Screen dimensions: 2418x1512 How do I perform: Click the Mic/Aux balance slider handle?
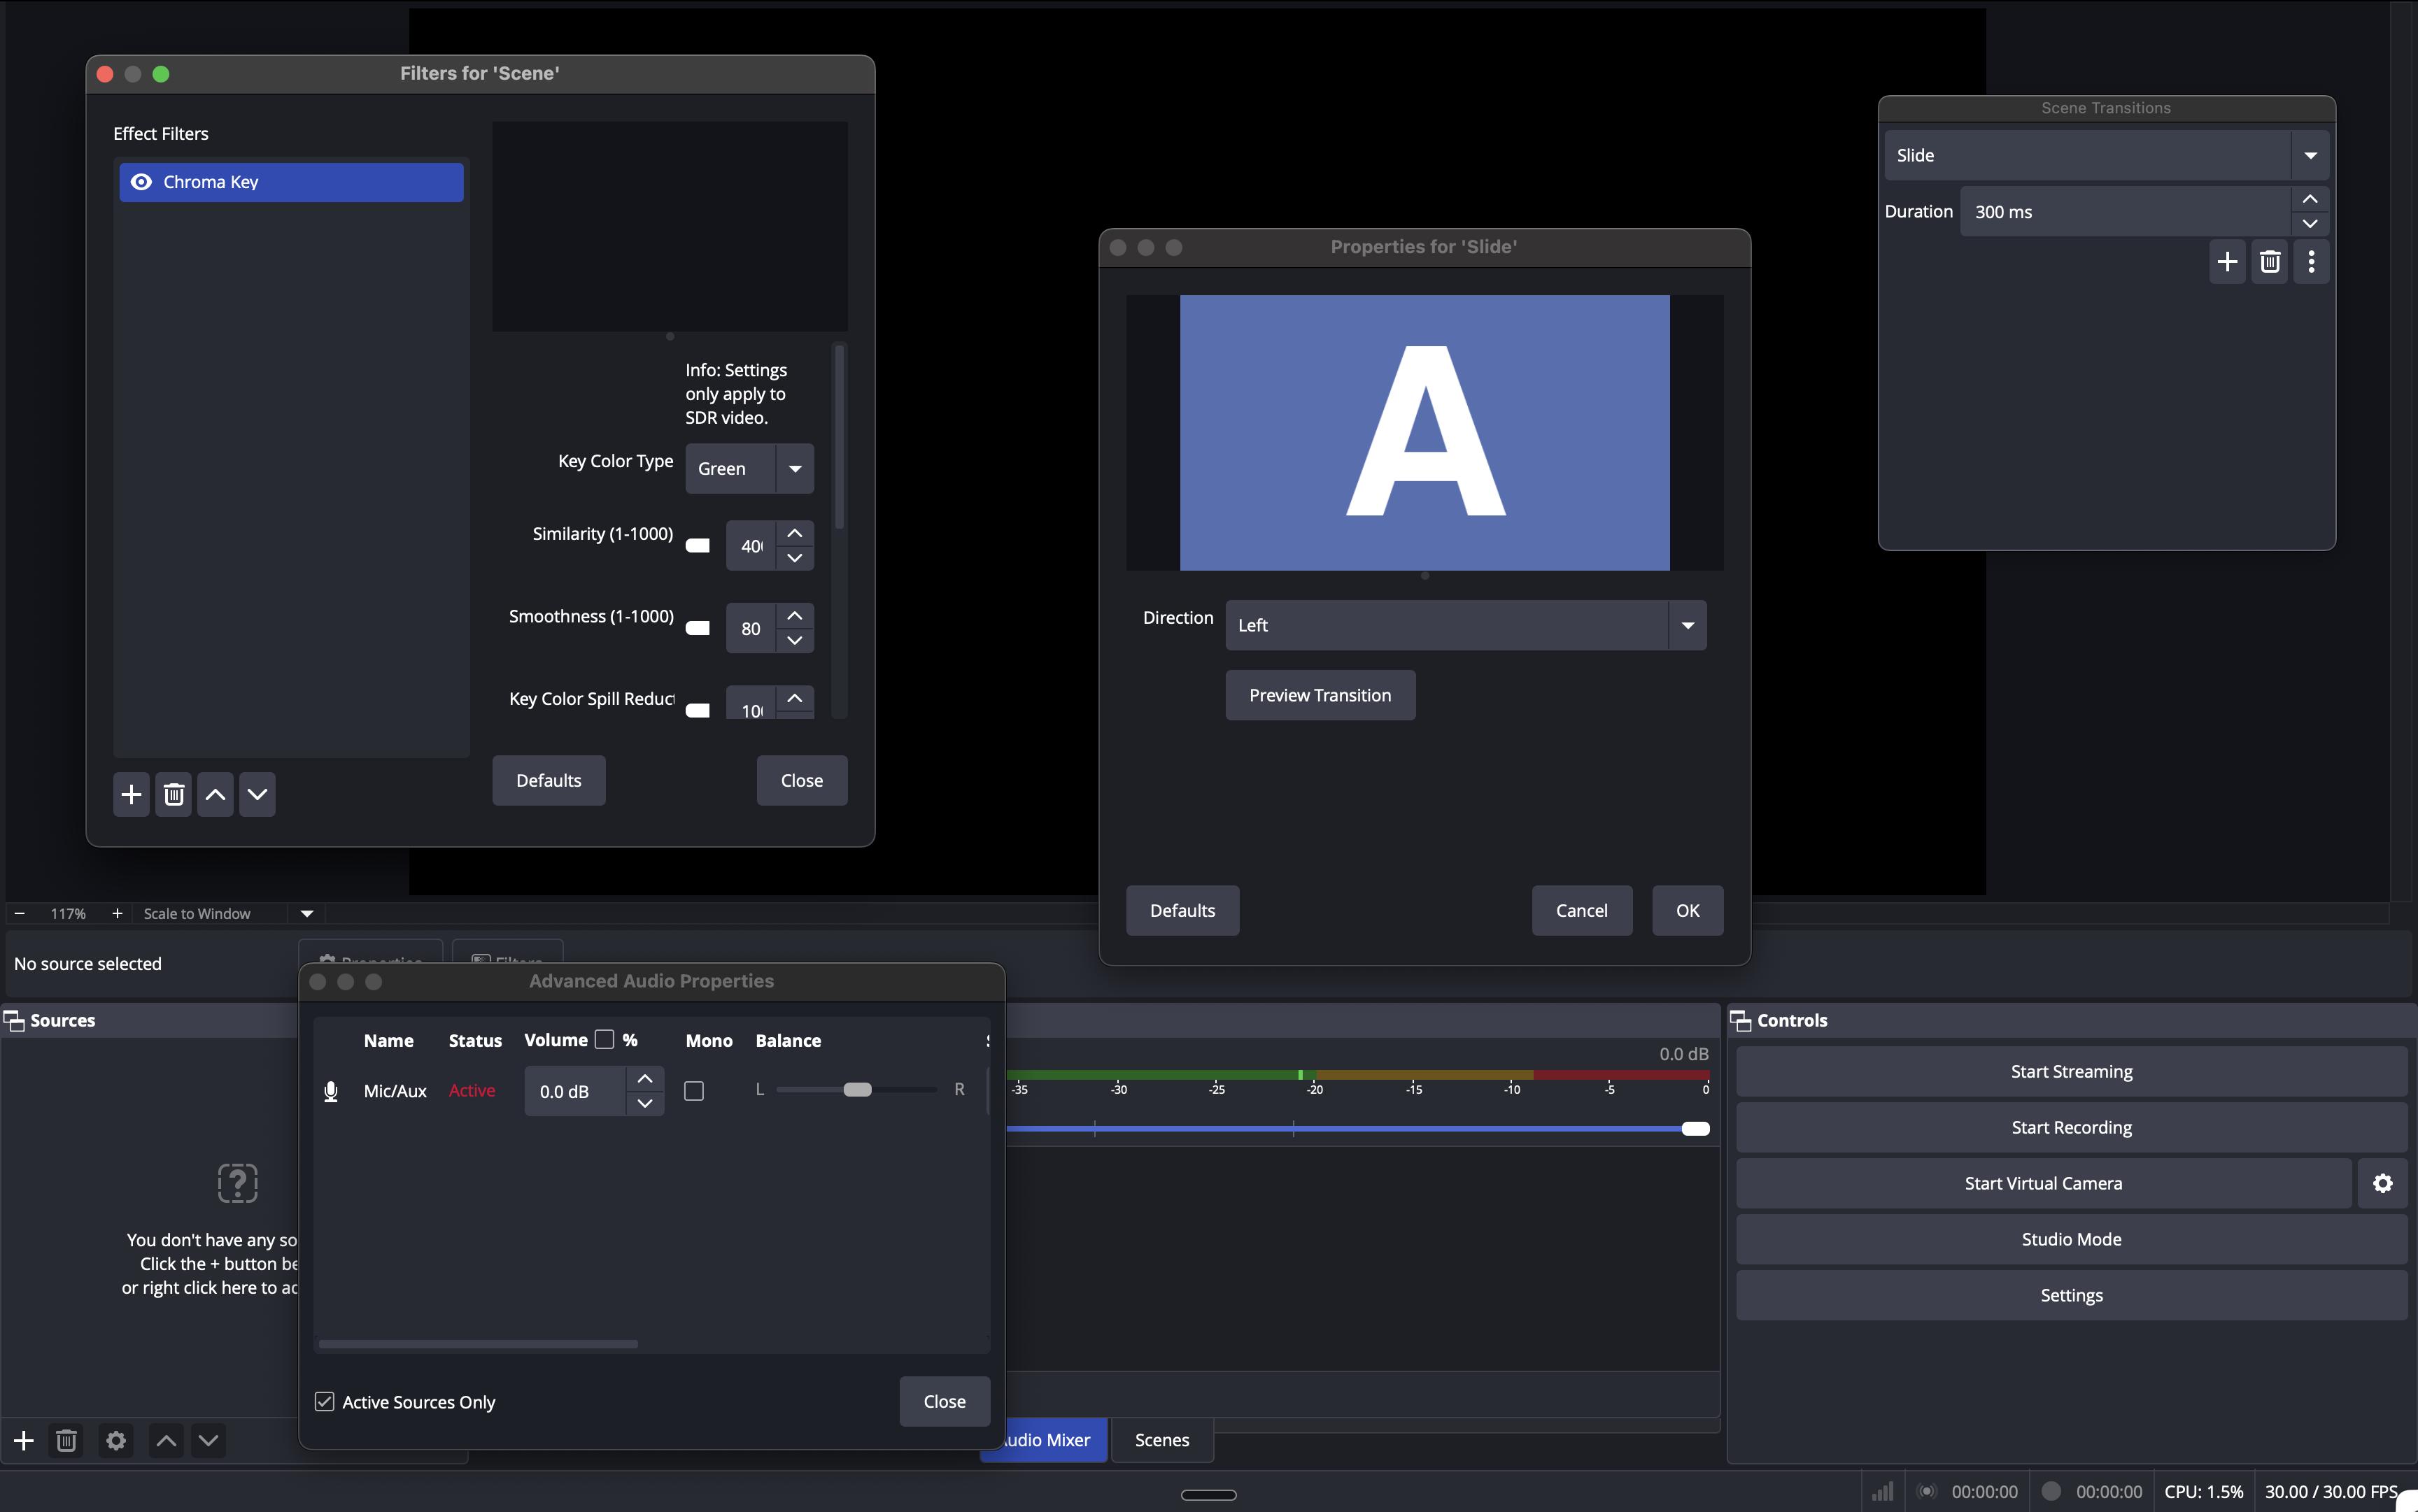[x=857, y=1089]
